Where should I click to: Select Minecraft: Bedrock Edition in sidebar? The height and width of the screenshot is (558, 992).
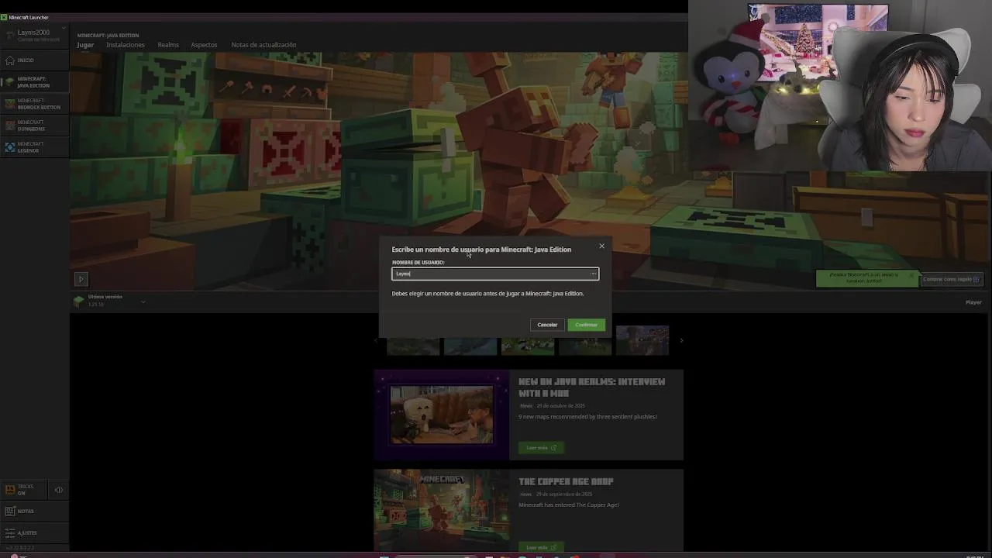click(34, 104)
